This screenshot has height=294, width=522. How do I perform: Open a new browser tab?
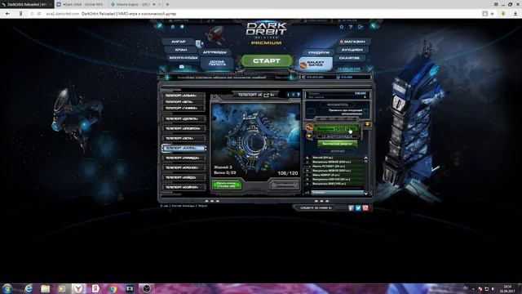[167, 4]
